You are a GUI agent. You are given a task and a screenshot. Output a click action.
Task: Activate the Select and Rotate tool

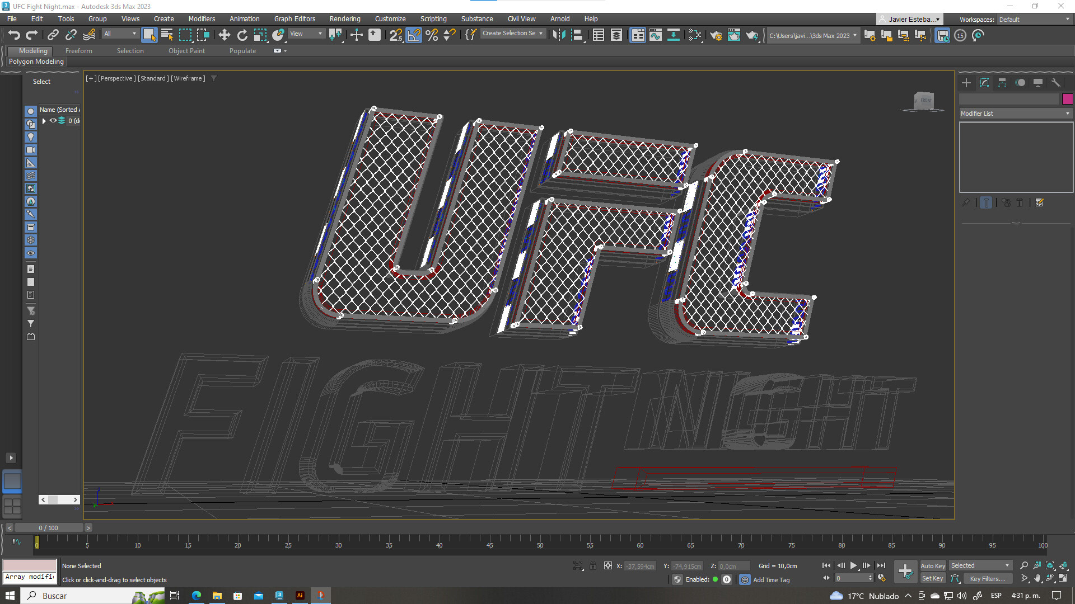click(242, 35)
